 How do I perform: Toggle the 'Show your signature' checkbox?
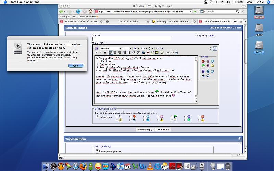[97, 151]
